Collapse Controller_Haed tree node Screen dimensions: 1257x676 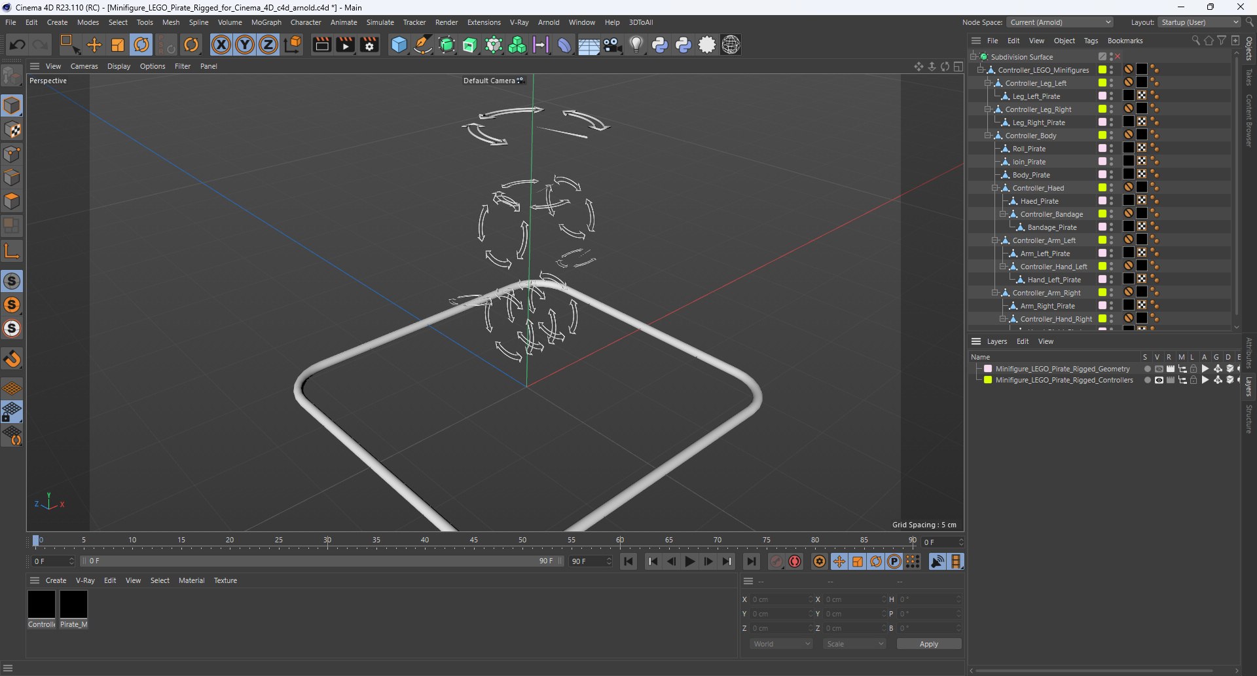coord(995,188)
